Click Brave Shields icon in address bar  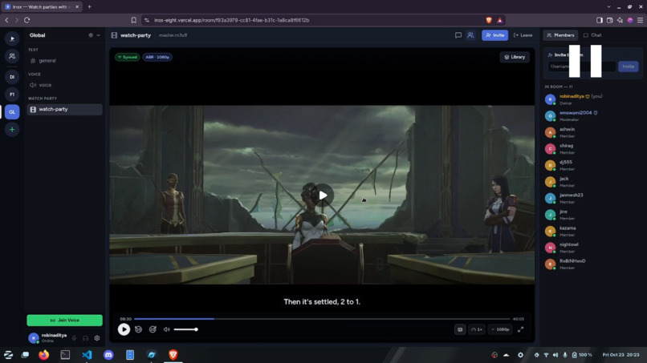[x=489, y=20]
